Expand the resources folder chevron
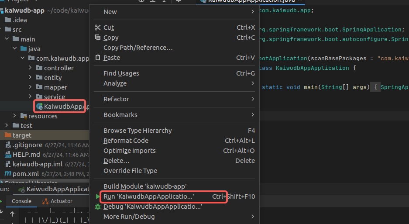Screen dimensions: 409x224 pyautogui.click(x=14, y=116)
